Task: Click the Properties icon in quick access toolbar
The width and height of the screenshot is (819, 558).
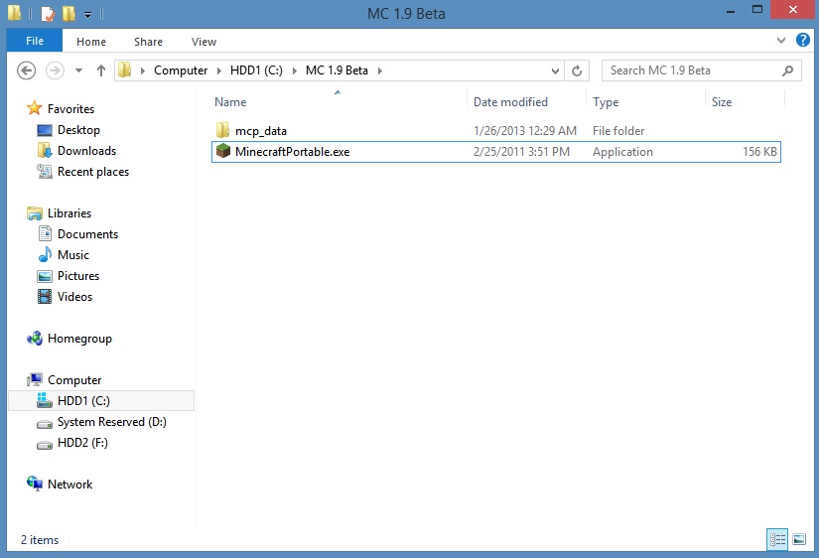Action: point(47,14)
